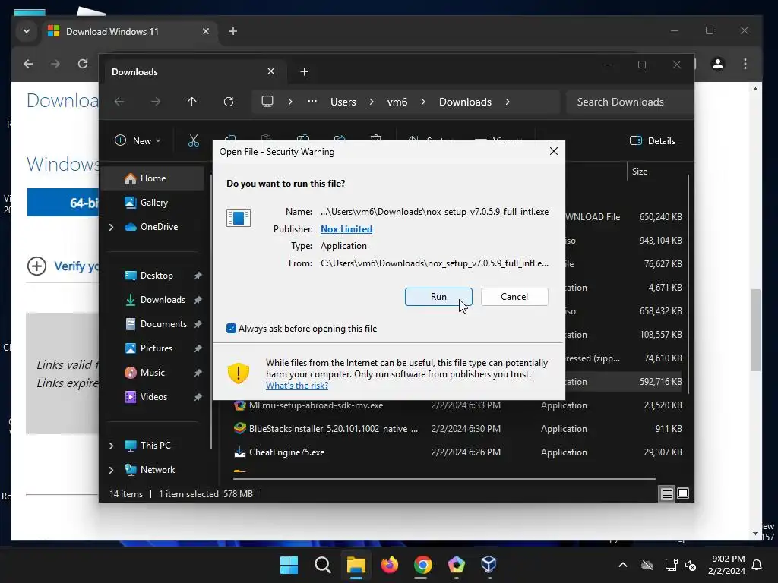
Task: Click File Explorer on taskbar
Action: [x=356, y=564]
